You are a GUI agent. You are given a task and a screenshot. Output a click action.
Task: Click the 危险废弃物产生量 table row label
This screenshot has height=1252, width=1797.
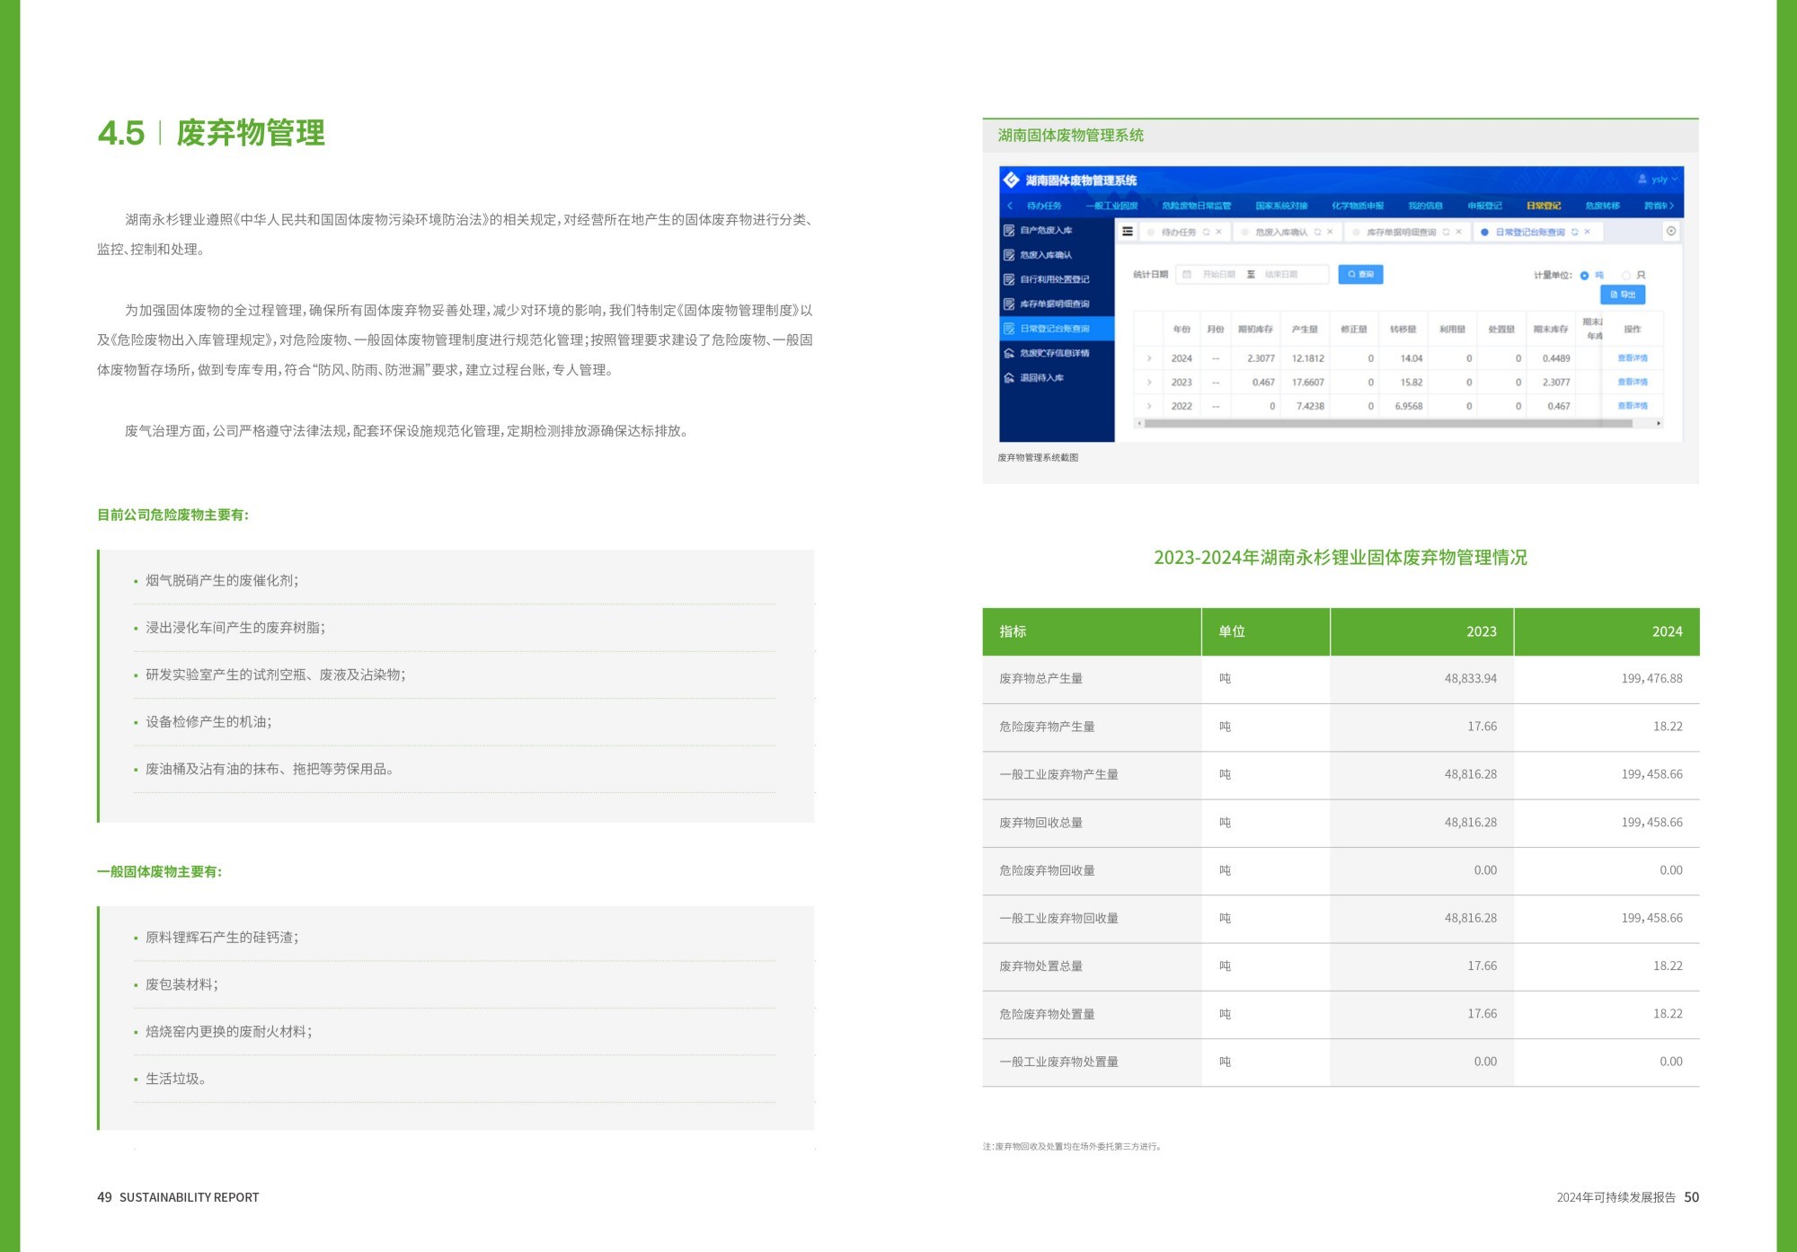1047,727
